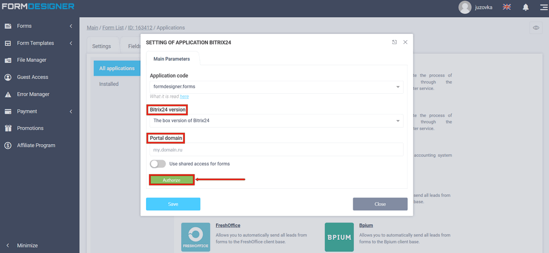Click the eye preview icon
Screen dimensions: 549x253
click(x=536, y=27)
